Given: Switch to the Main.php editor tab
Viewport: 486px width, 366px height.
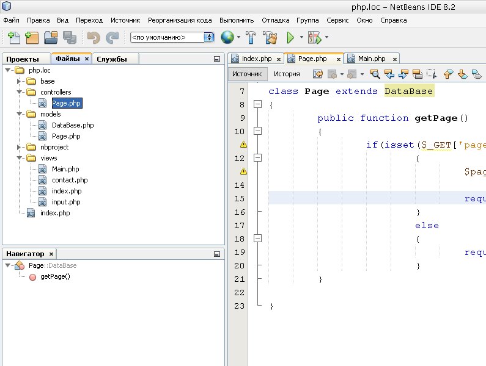Looking at the screenshot, I should [x=372, y=59].
